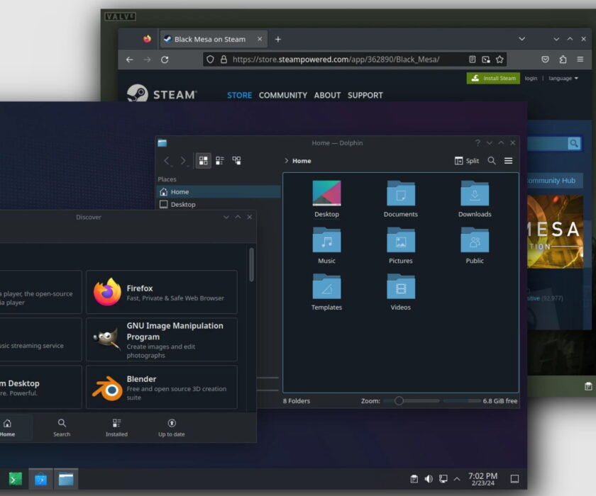Open the Up to date tab in Discover
Screen dimensions: 596x496
(x=172, y=427)
